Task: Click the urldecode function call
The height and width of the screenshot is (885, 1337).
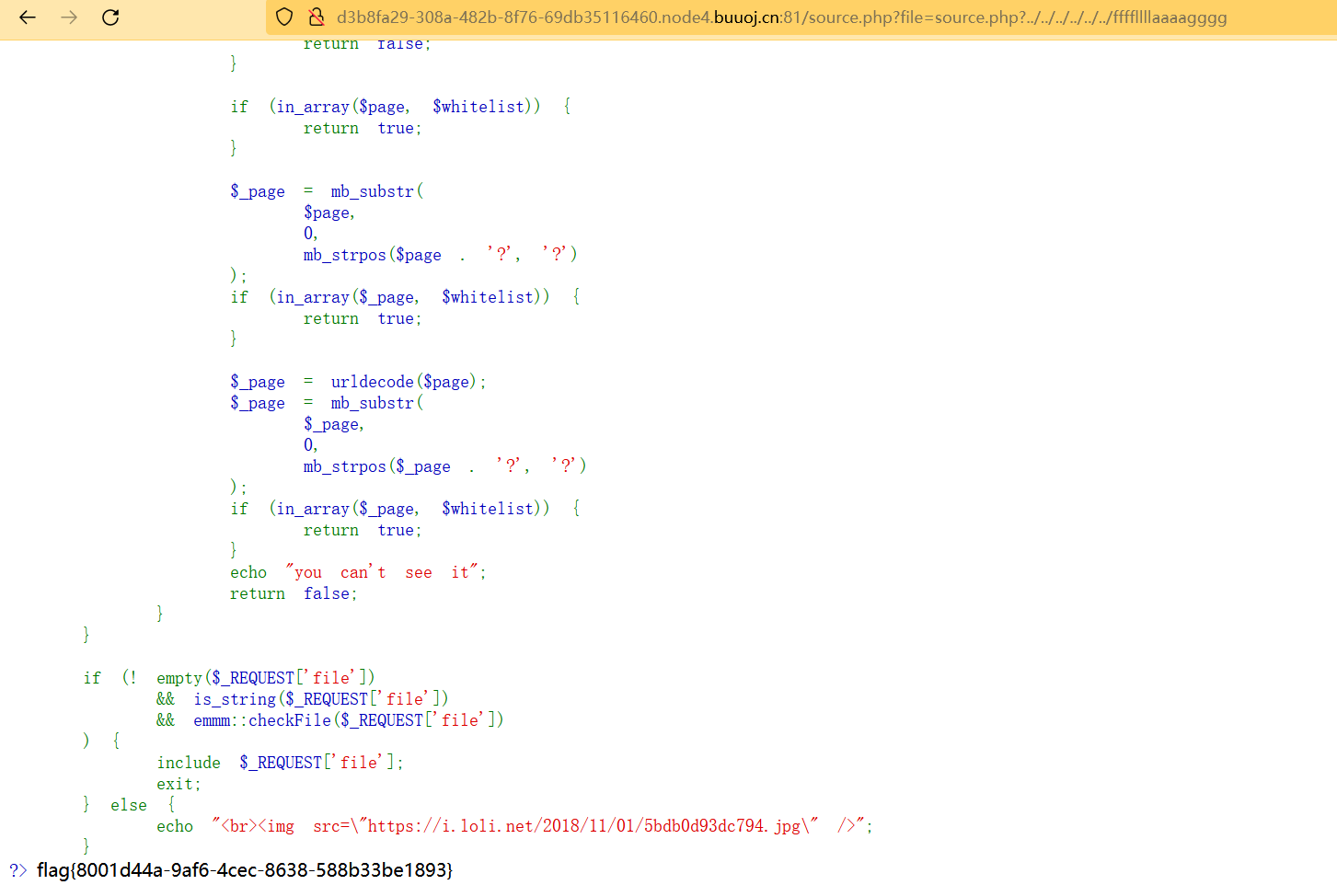Action: (x=372, y=381)
